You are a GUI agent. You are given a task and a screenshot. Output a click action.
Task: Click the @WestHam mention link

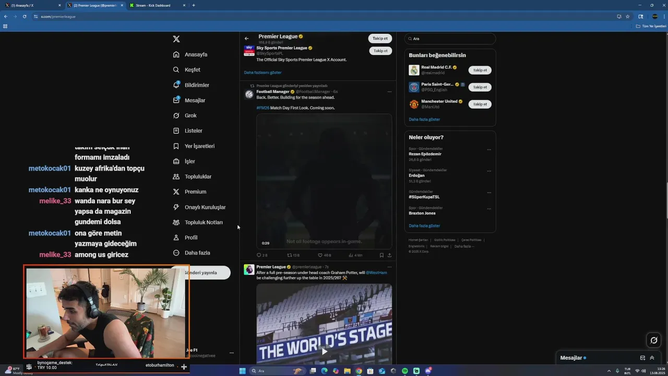pos(376,273)
